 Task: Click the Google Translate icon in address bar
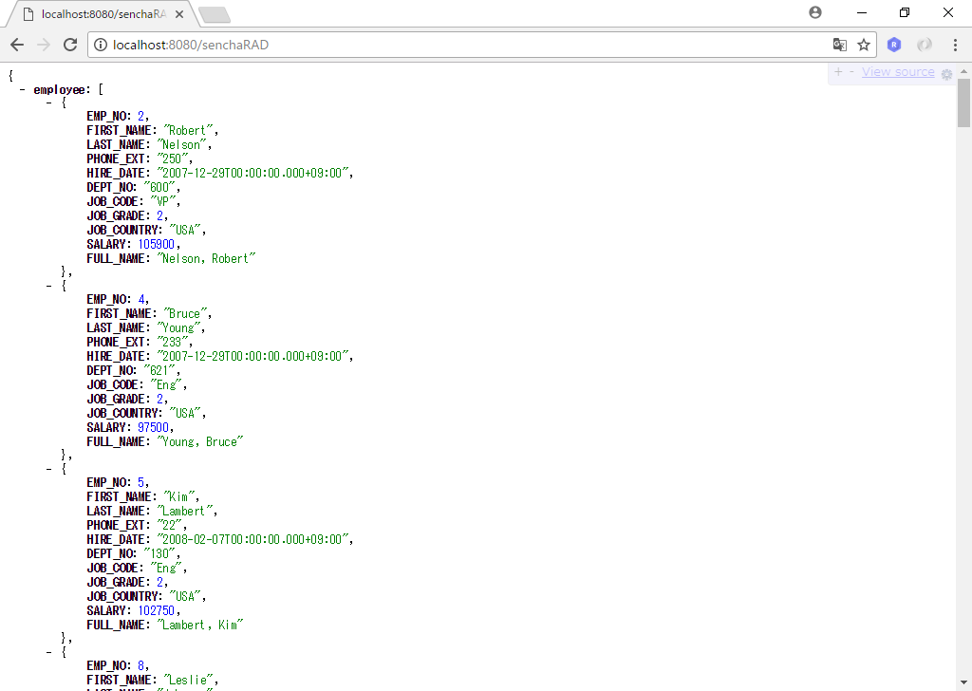(839, 45)
